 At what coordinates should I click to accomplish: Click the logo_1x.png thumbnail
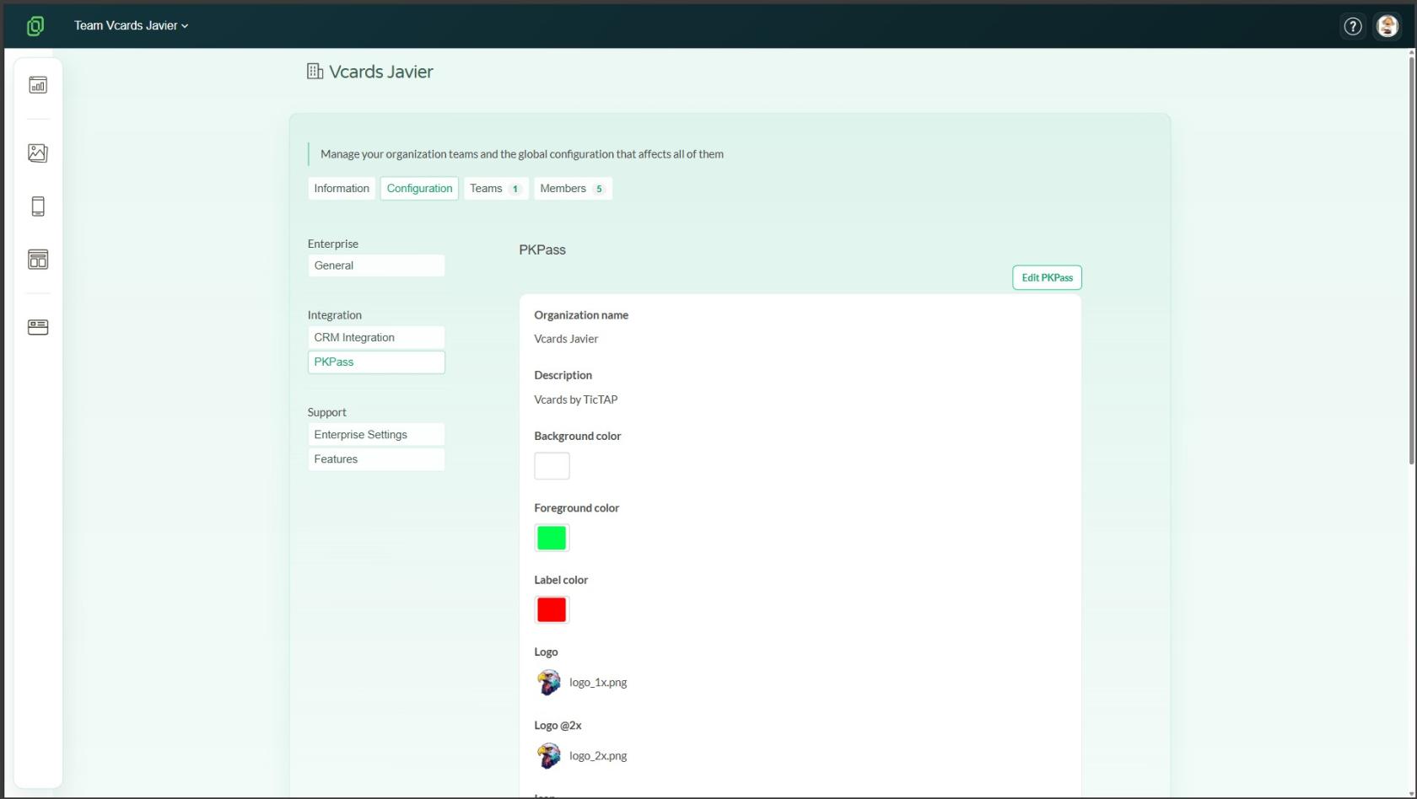549,683
